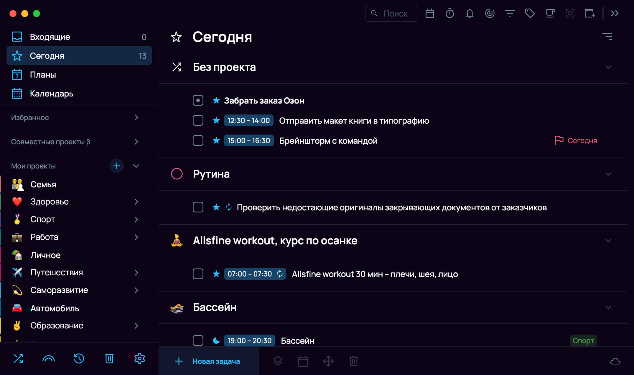This screenshot has height=375, width=634.
Task: Check off the 'Брейншторм с командой' task
Action: click(198, 140)
